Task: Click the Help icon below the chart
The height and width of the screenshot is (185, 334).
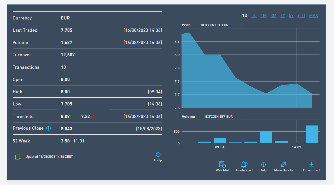Action: click(x=263, y=165)
